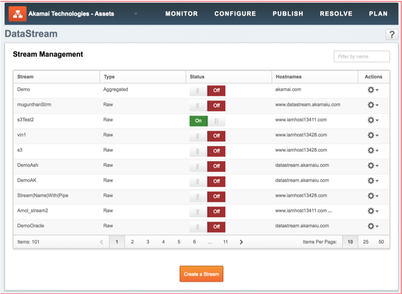Select the vin1 stream name

(x=21, y=135)
